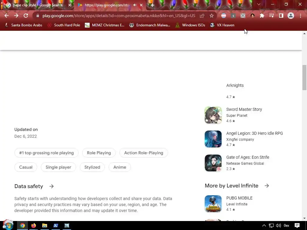Image resolution: width=307 pixels, height=230 pixels.
Task: Open the Arknights app listing
Action: 235,85
